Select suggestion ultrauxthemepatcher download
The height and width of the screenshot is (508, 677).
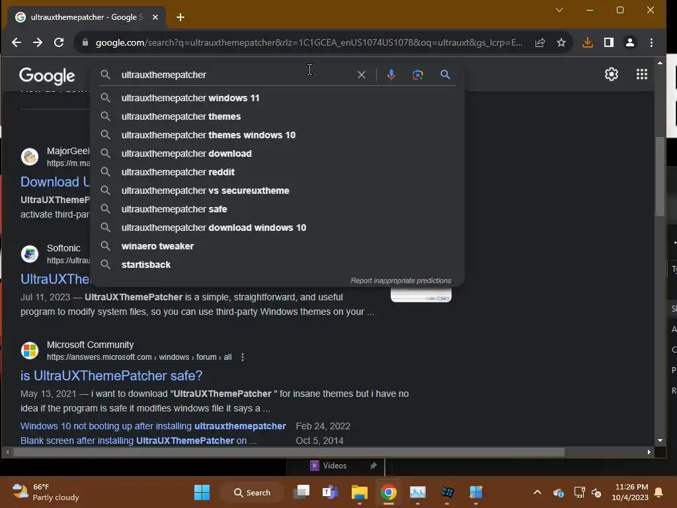[x=277, y=153]
